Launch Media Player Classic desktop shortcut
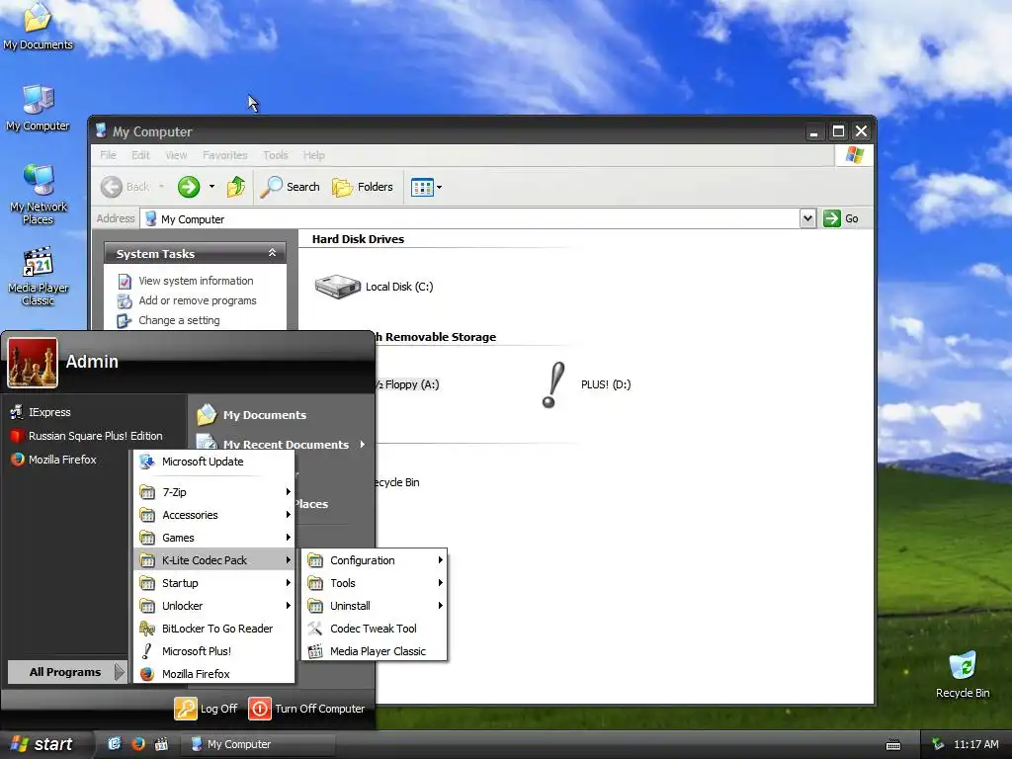This screenshot has width=1012, height=759. (39, 276)
